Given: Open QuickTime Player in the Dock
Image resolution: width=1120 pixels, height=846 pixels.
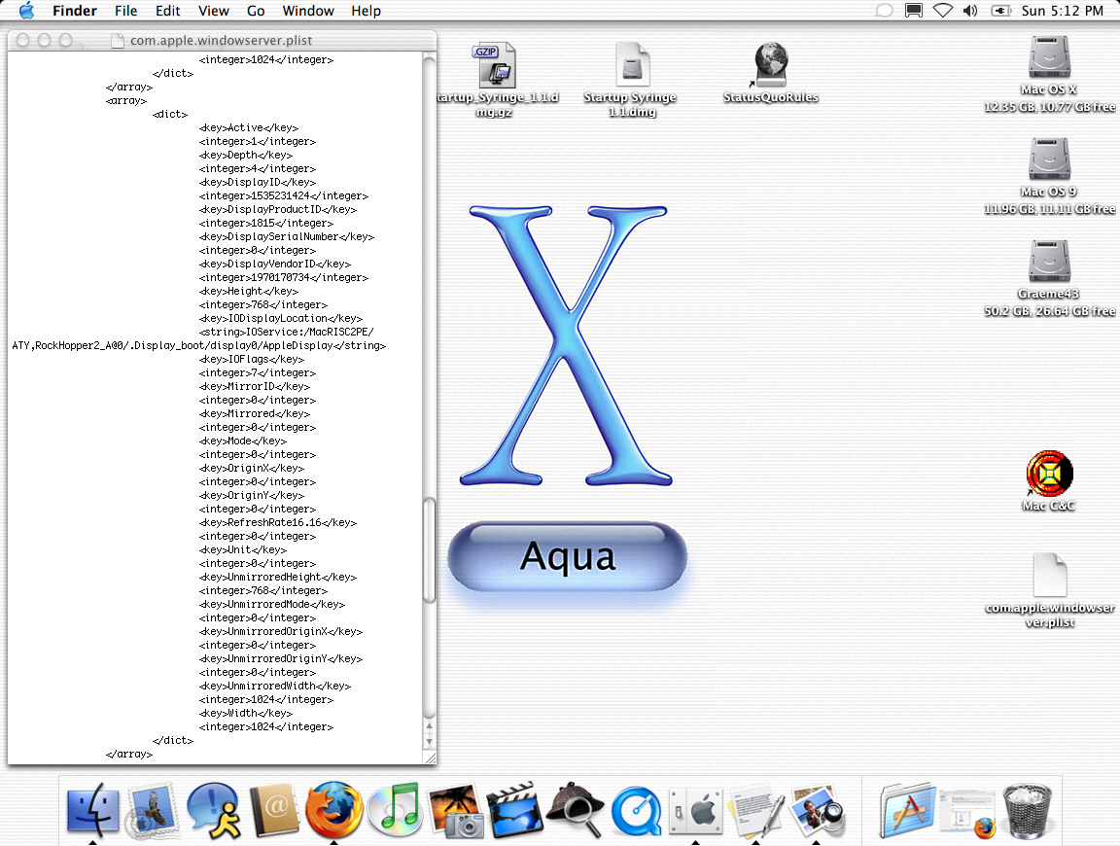Looking at the screenshot, I should [636, 811].
